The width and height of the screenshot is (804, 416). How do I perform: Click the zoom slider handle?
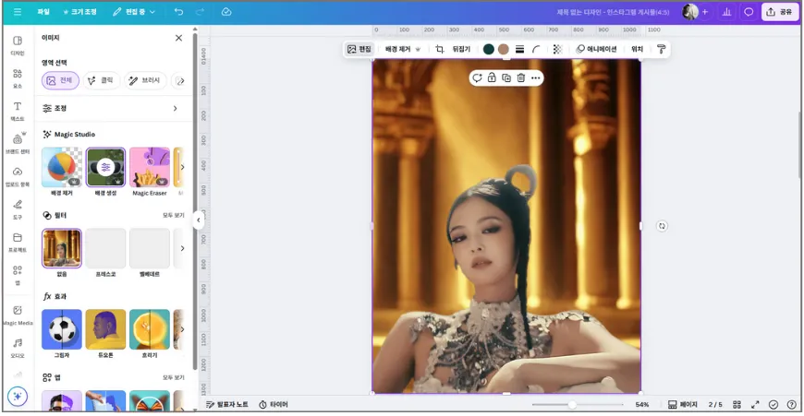[572, 405]
